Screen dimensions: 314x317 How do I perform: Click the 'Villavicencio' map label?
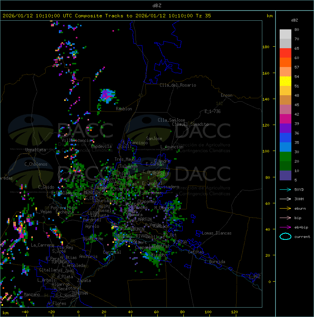tap(76, 140)
